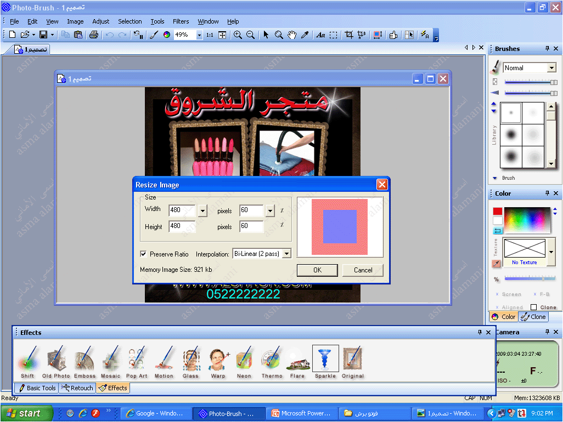Open the Interpolation dropdown
The width and height of the screenshot is (563, 422).
click(286, 254)
